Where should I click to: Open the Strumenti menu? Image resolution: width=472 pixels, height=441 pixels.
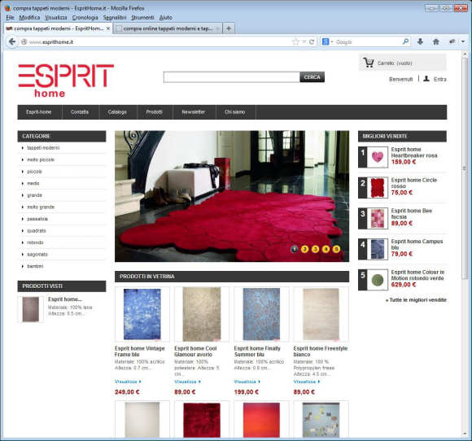142,17
